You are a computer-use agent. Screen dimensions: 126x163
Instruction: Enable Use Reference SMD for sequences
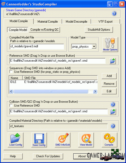pyautogui.click(x=11, y=72)
